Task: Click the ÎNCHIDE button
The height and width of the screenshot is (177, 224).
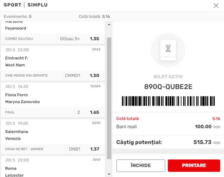Action: point(141,166)
